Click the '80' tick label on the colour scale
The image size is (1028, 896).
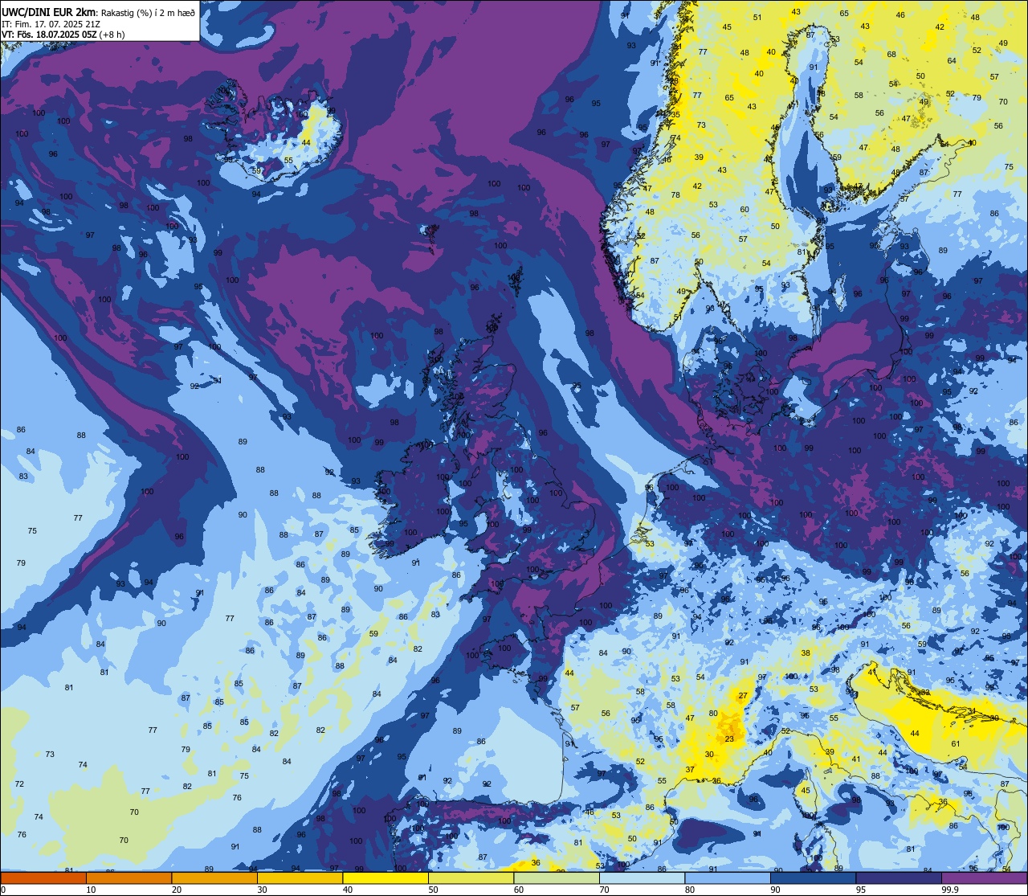tap(690, 890)
